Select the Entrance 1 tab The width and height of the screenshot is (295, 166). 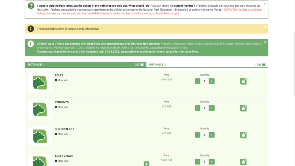(36, 65)
